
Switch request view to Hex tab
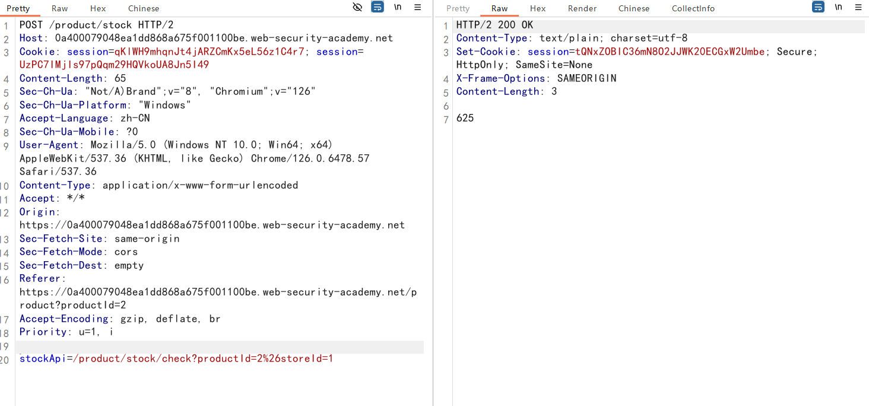point(99,8)
